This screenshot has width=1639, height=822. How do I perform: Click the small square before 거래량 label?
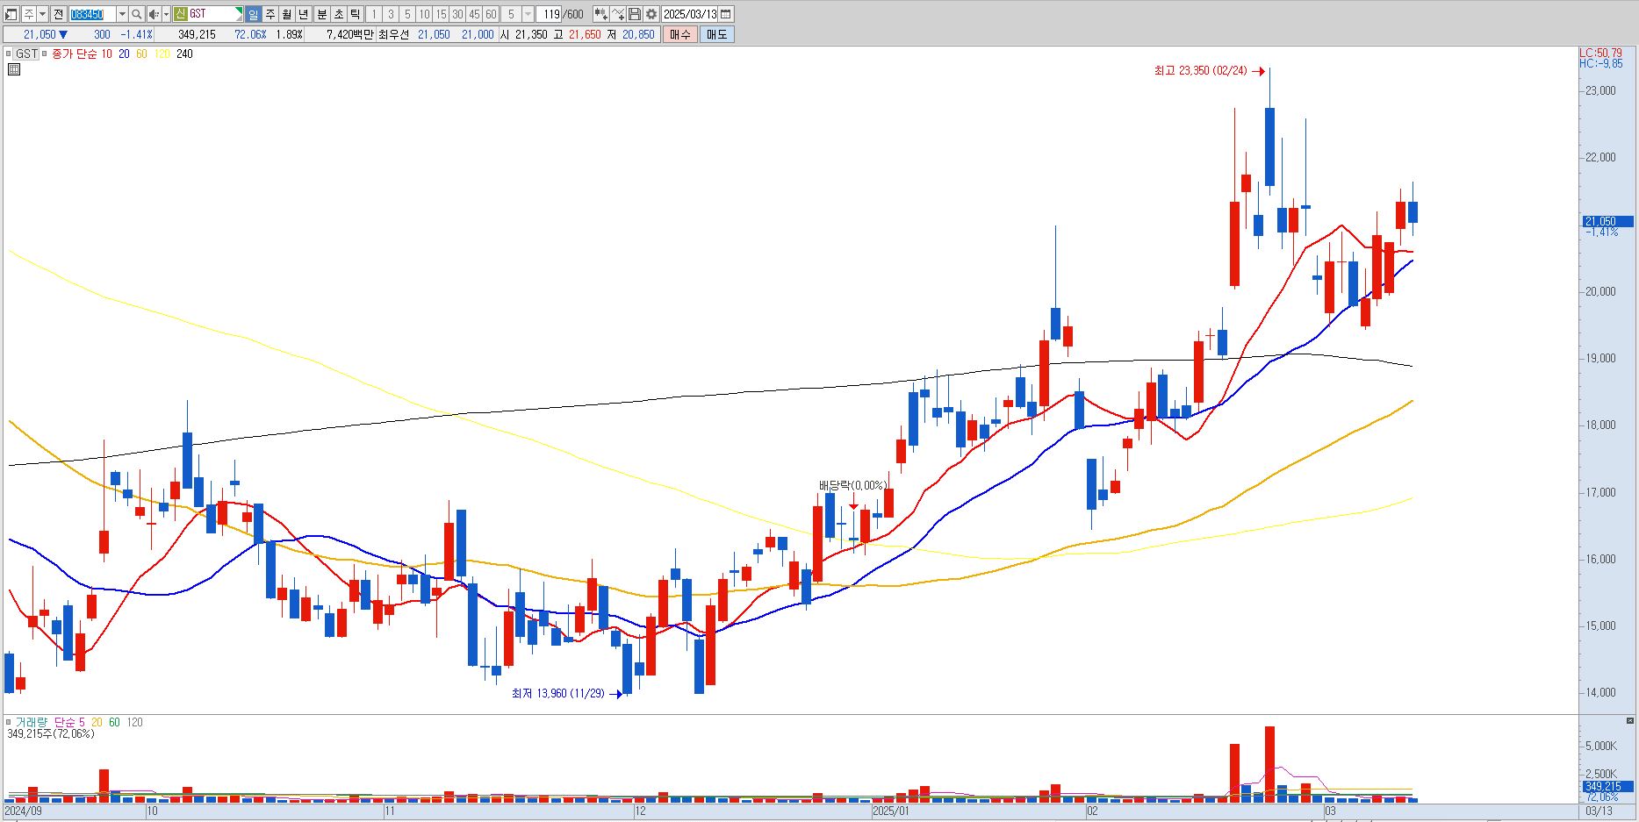point(9,722)
